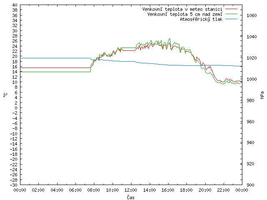Click the 0 temperature axis label
This screenshot has width=267, height=200.
(x=16, y=108)
